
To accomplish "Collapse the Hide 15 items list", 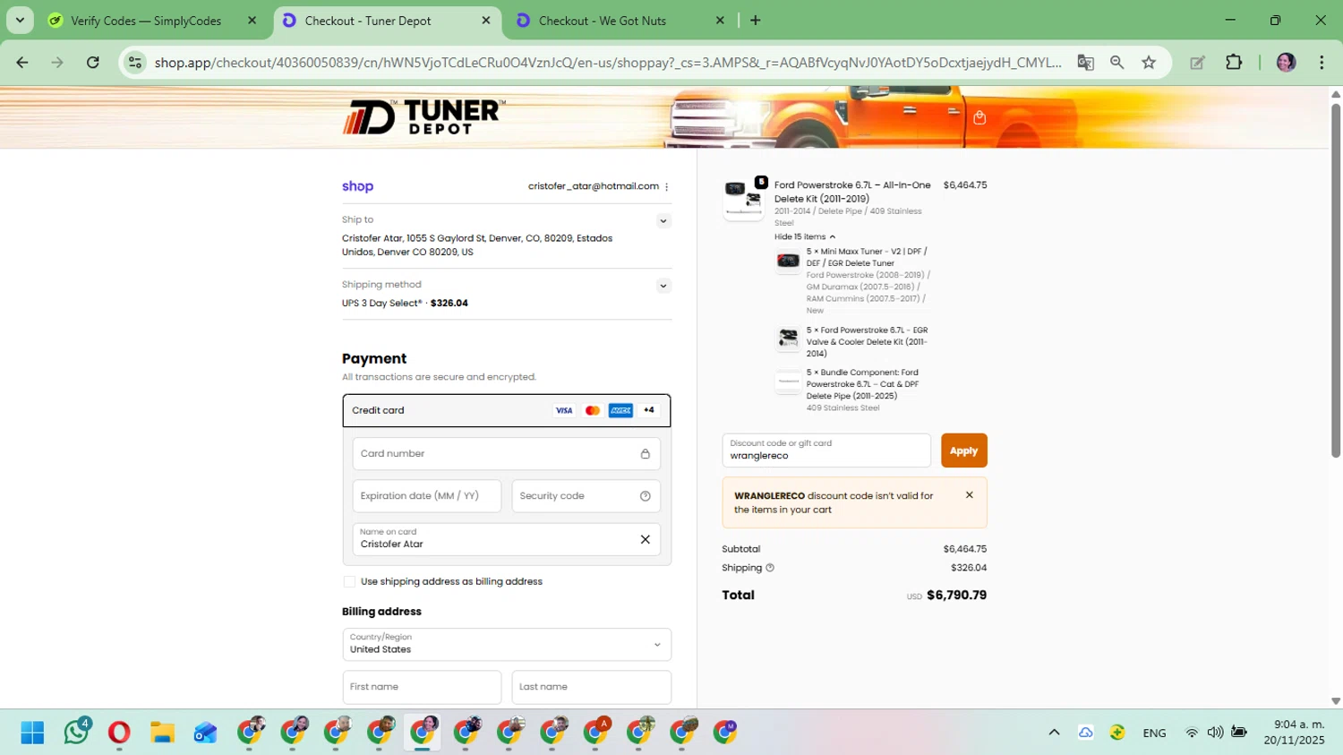I will [805, 237].
